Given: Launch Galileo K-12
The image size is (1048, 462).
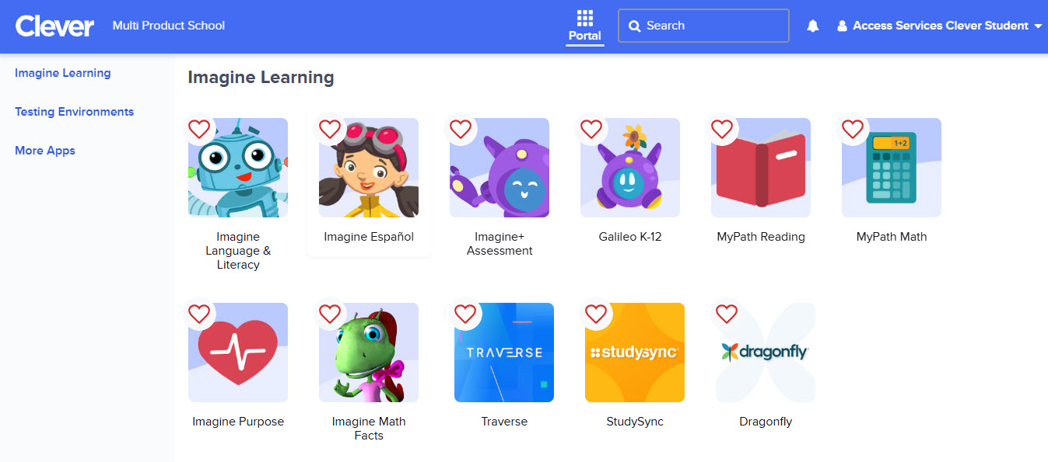Looking at the screenshot, I should point(629,167).
